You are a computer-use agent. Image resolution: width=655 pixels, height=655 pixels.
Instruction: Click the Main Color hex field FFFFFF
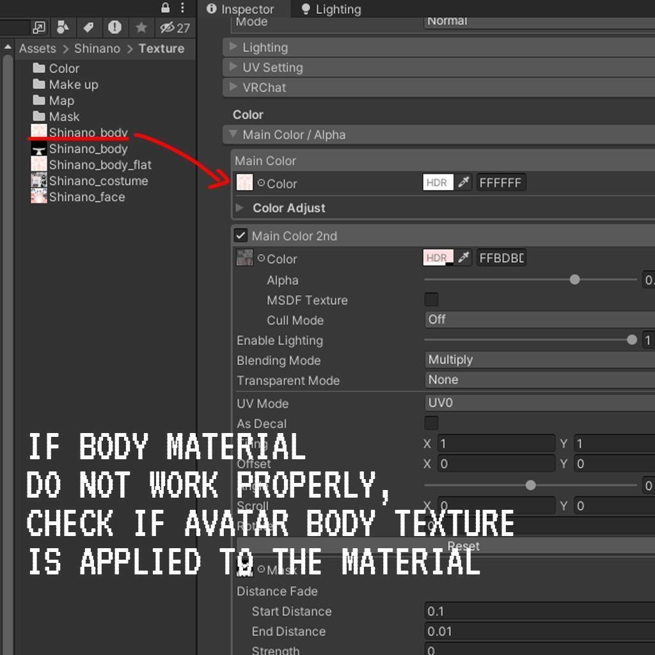[501, 182]
